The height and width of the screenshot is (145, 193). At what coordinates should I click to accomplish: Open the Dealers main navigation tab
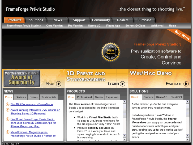(x=123, y=20)
